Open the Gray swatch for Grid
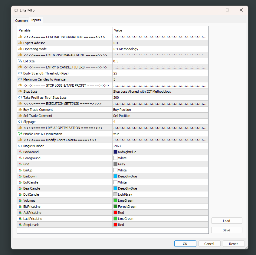The height and width of the screenshot is (255, 256). pos(115,164)
